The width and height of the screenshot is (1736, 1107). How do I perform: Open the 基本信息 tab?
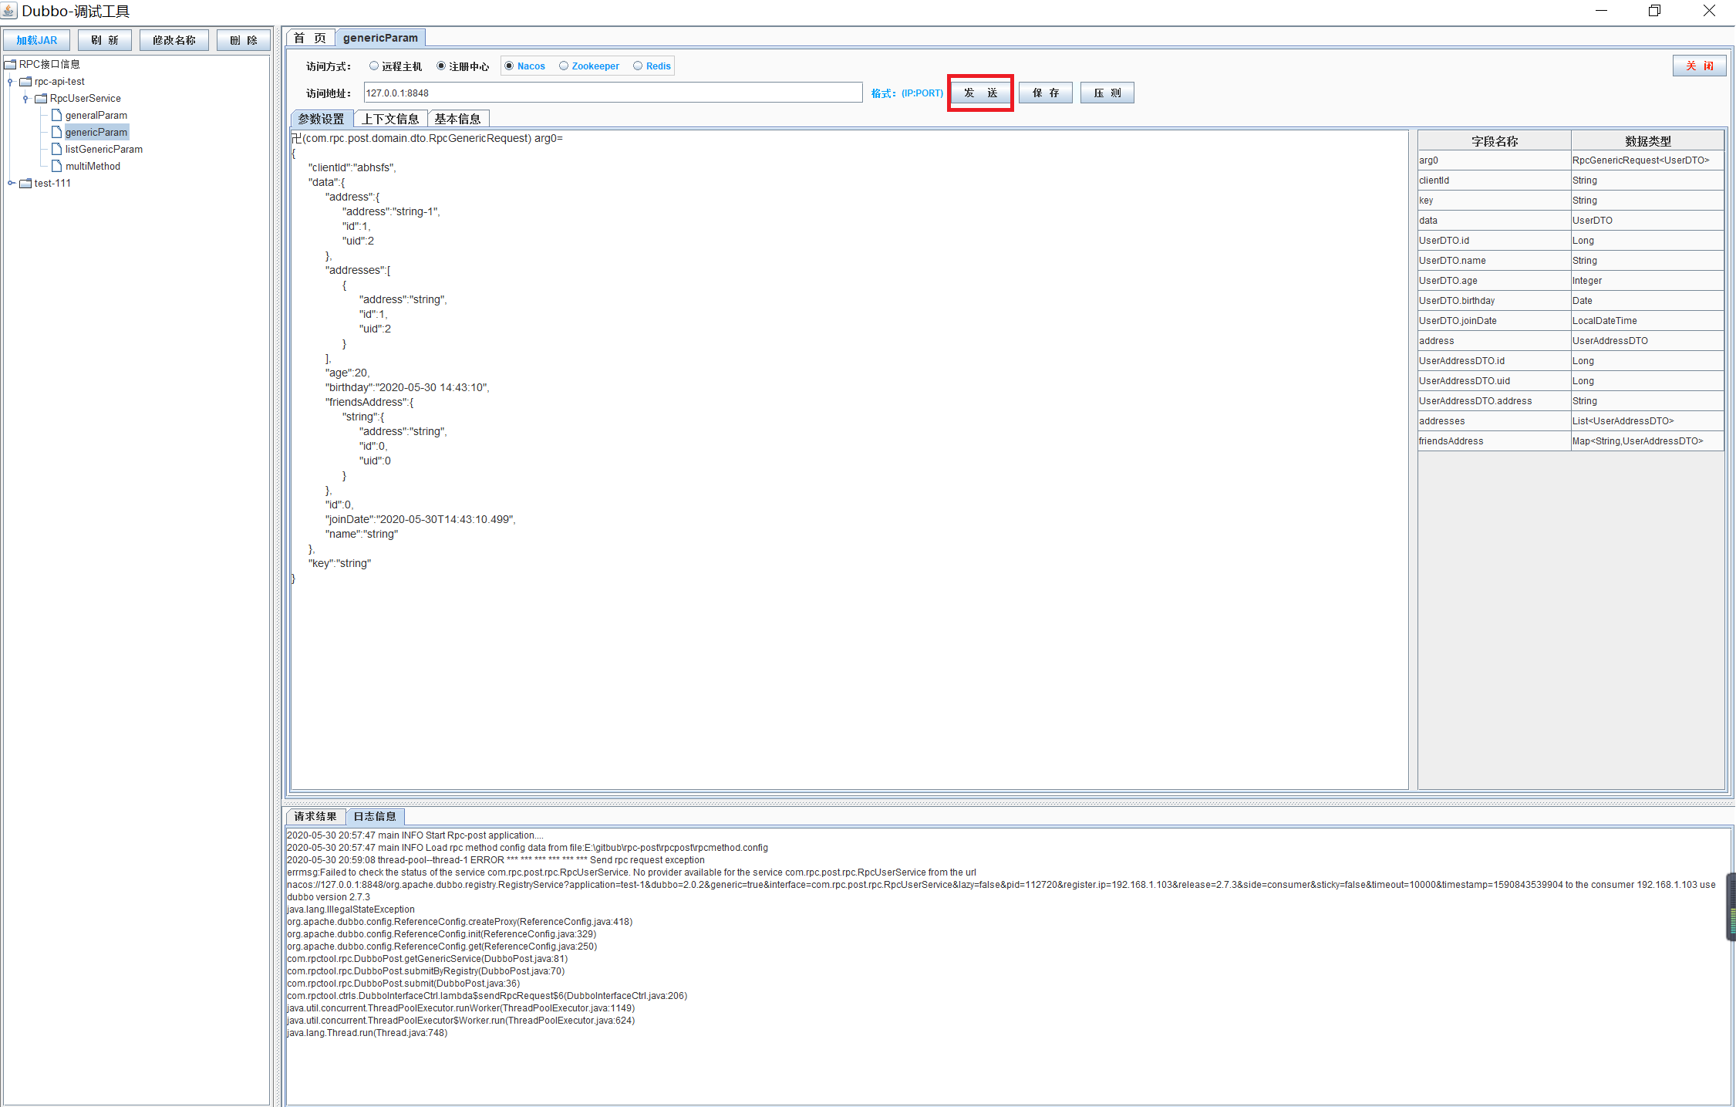(457, 119)
